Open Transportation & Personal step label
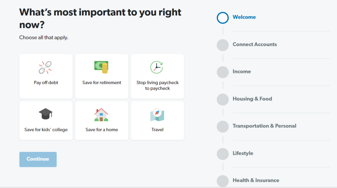This screenshot has width=337, height=188. click(x=264, y=126)
